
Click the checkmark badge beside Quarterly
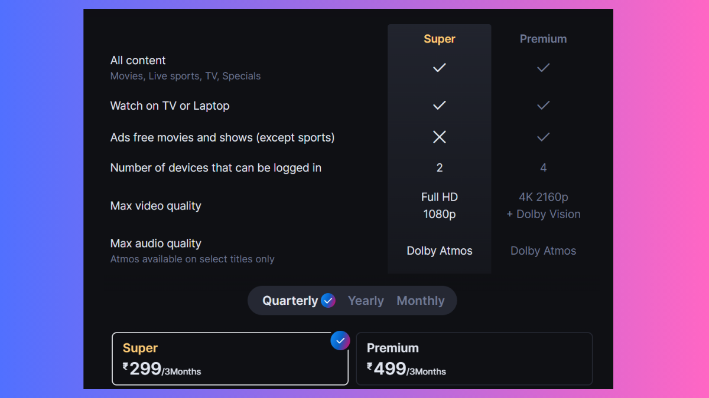point(328,301)
